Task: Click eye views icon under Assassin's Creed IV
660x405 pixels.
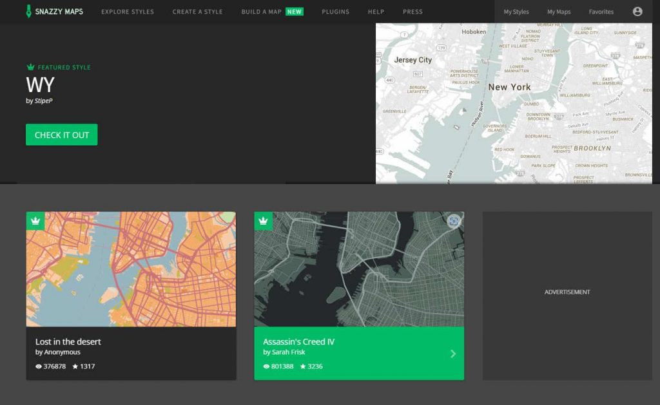Action: click(267, 366)
